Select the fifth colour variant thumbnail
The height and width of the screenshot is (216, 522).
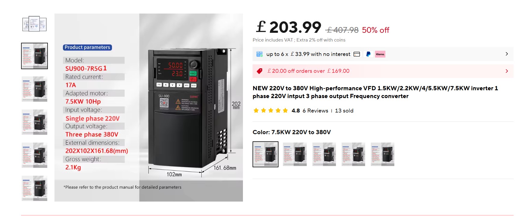pos(382,154)
